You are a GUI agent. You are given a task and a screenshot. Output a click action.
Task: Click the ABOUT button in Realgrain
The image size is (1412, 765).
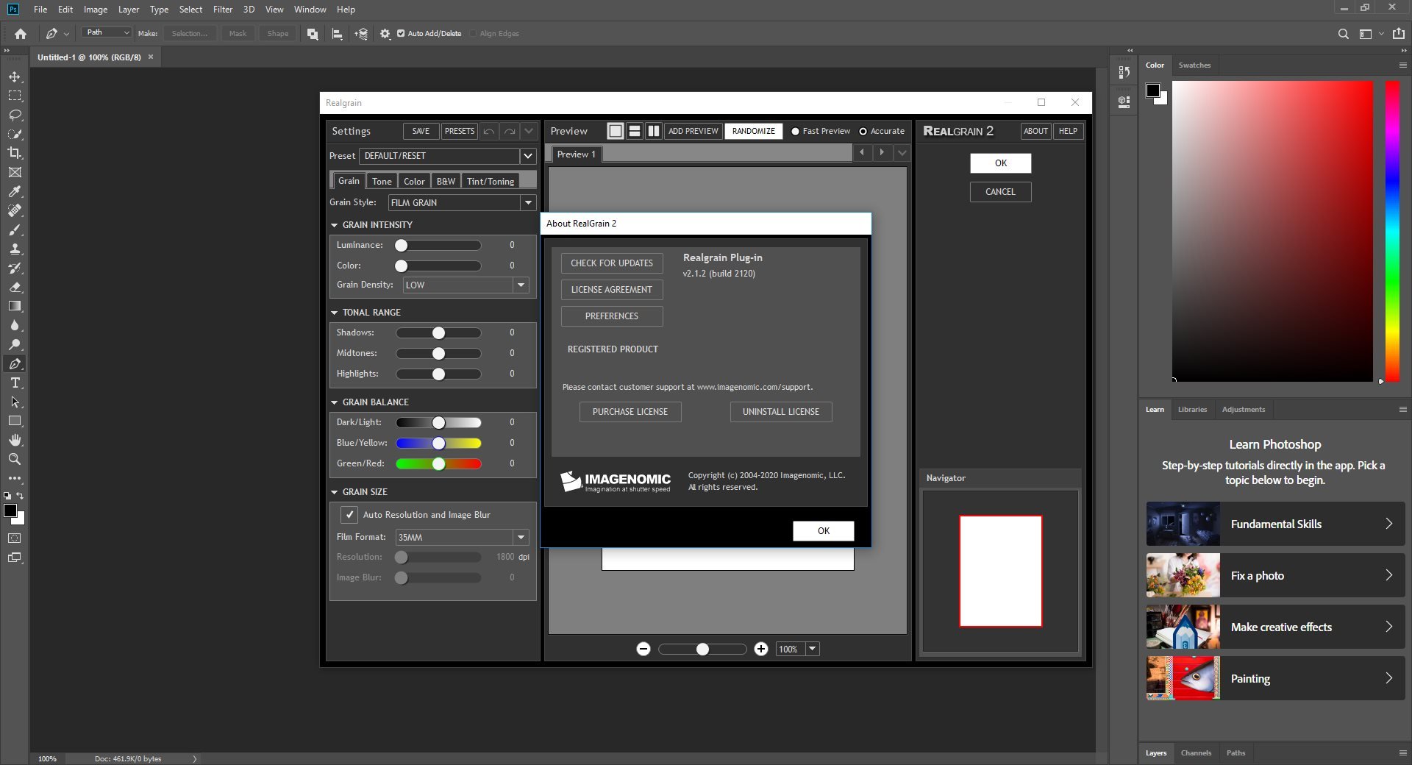click(x=1035, y=131)
